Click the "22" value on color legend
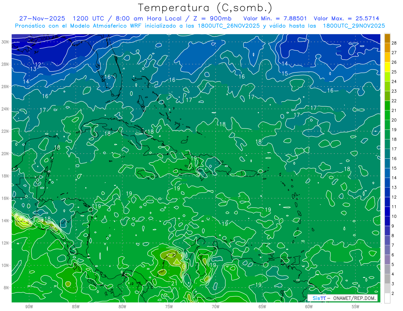The width and height of the screenshot is (403, 311). (394, 101)
